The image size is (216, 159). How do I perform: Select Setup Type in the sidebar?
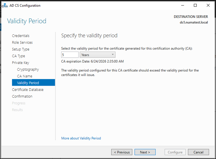(x=20, y=49)
